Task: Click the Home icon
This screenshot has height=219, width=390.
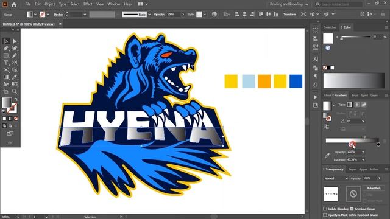Action: [14, 4]
